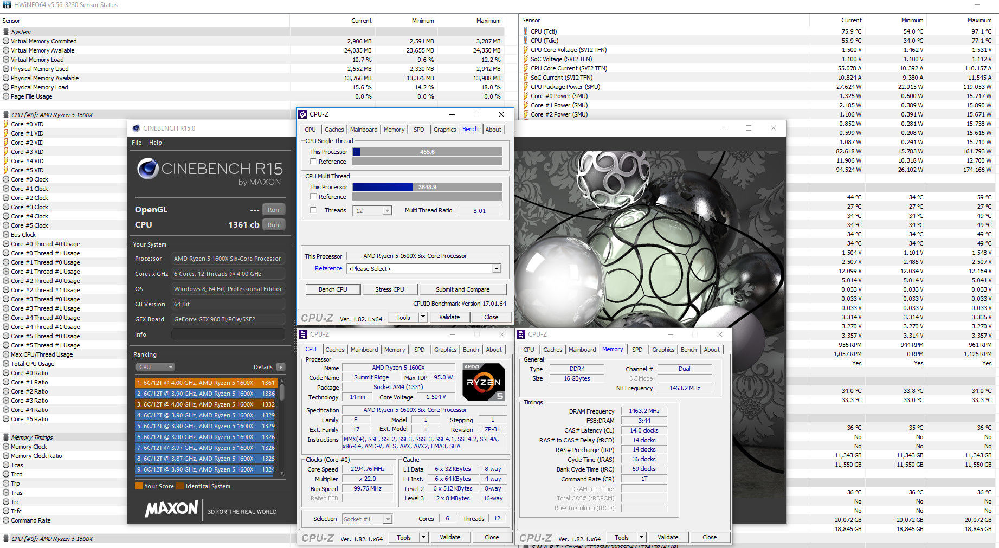Run the OpenGL test in Cinebench
This screenshot has height=548, width=999.
coord(274,210)
